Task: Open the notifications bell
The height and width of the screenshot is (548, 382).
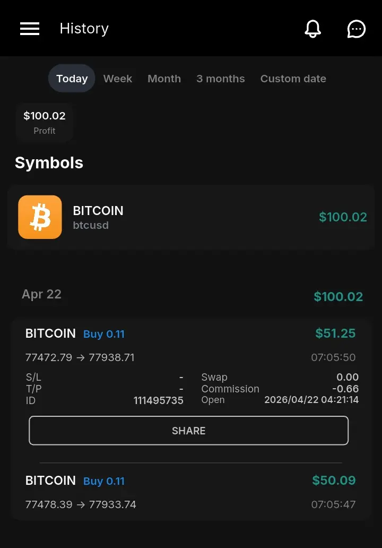Action: [x=312, y=29]
